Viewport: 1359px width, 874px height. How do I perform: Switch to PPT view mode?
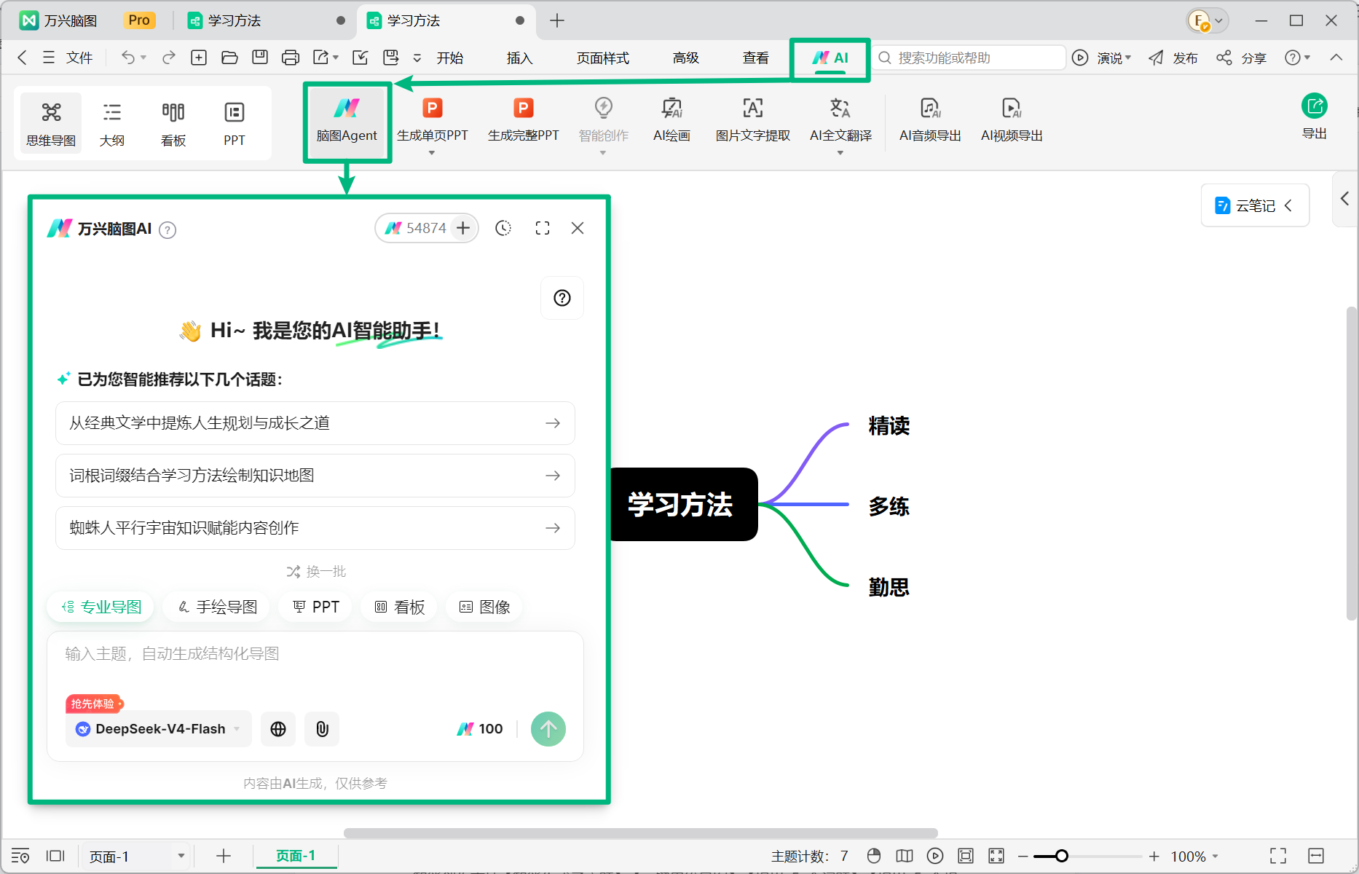tap(235, 122)
